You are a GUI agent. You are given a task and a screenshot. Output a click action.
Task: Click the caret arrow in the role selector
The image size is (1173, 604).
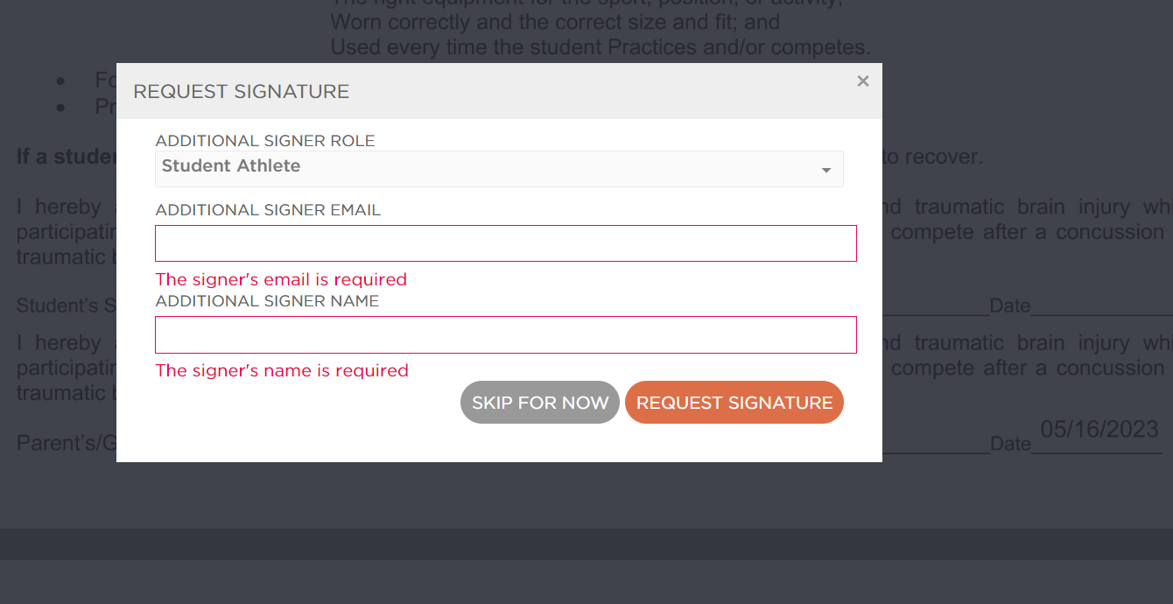825,171
